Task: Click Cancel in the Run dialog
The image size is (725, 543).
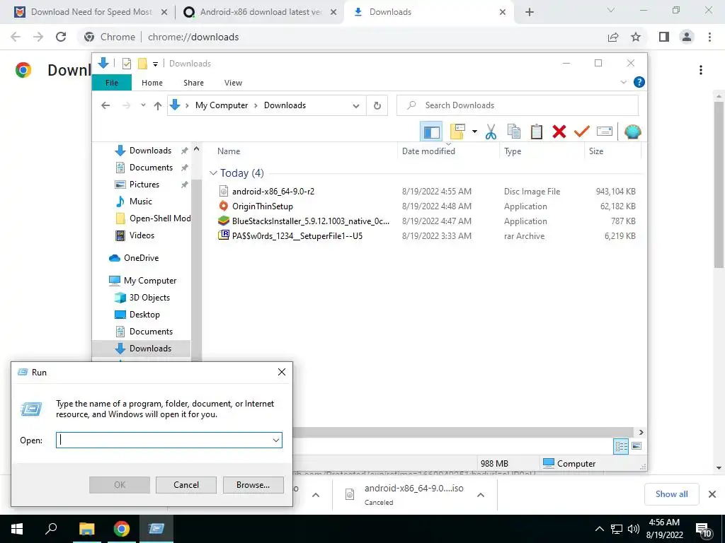Action: tap(186, 485)
